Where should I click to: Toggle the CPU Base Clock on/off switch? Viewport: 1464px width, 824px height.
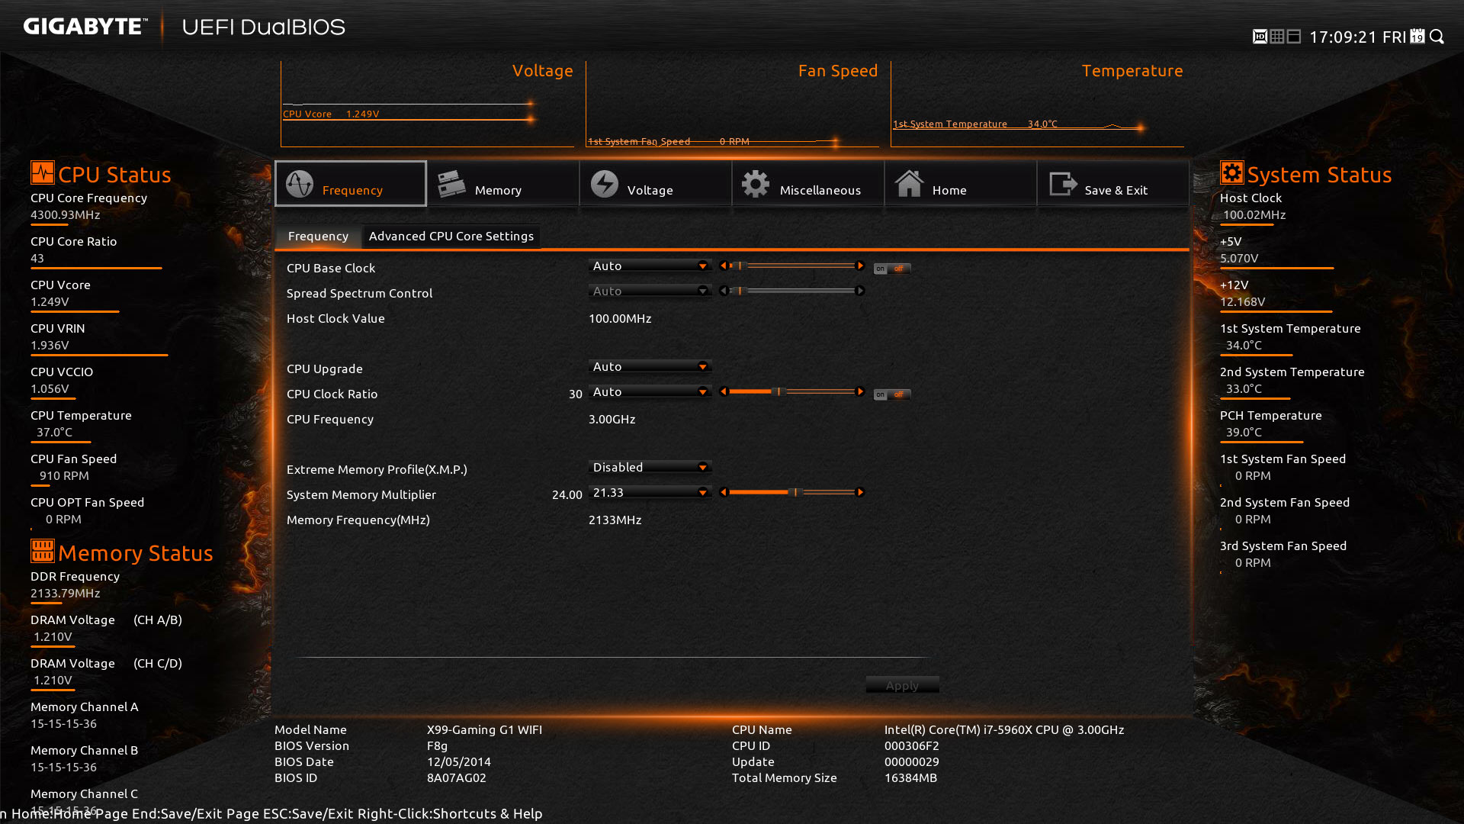pyautogui.click(x=892, y=269)
